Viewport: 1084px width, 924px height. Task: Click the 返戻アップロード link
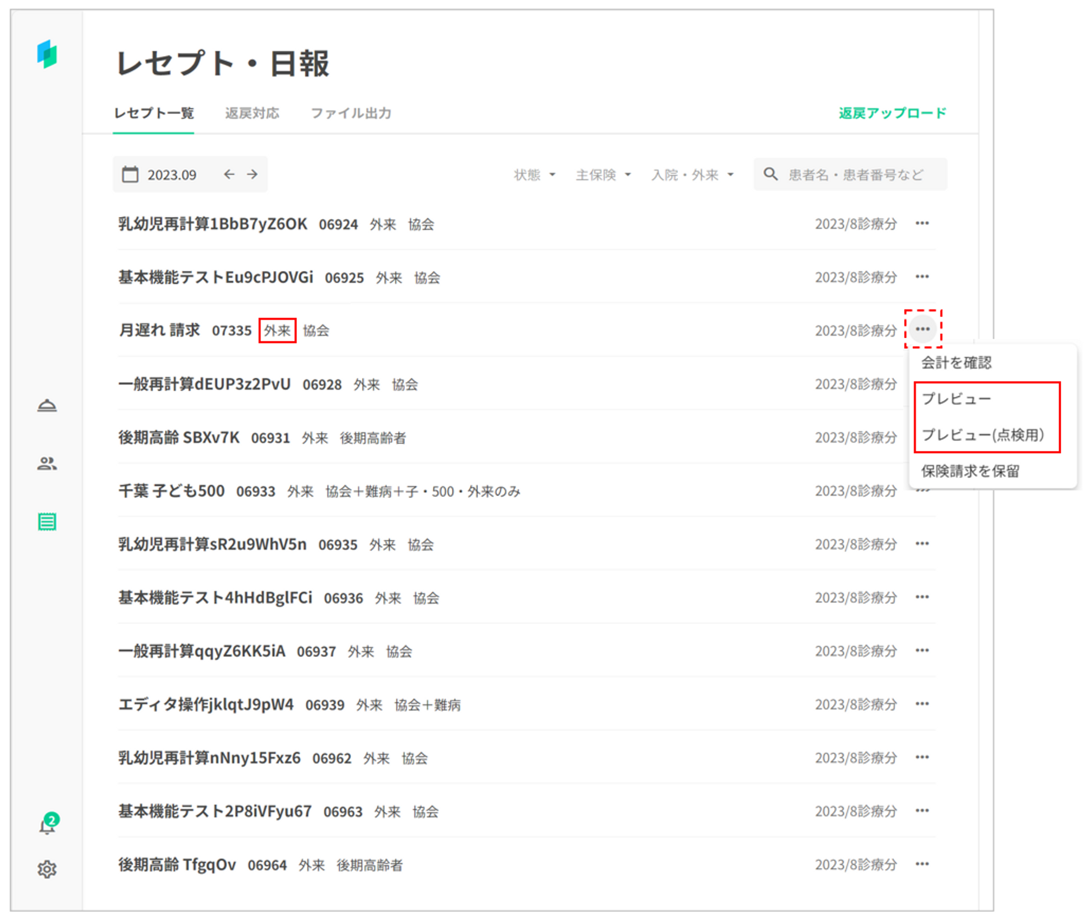[x=892, y=113]
